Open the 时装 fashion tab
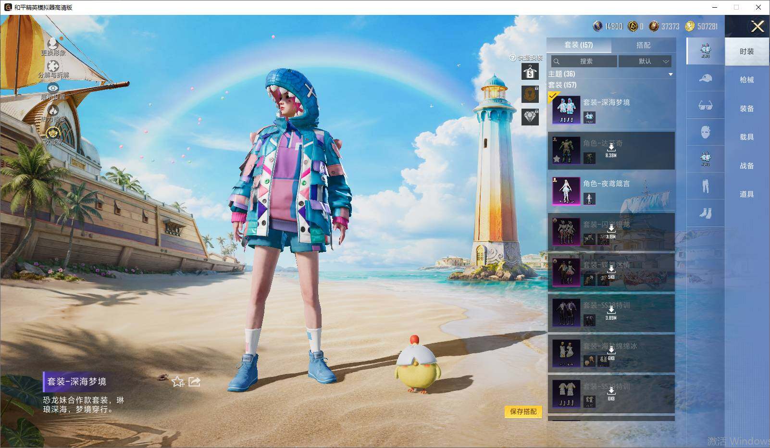The image size is (770, 448). point(747,51)
